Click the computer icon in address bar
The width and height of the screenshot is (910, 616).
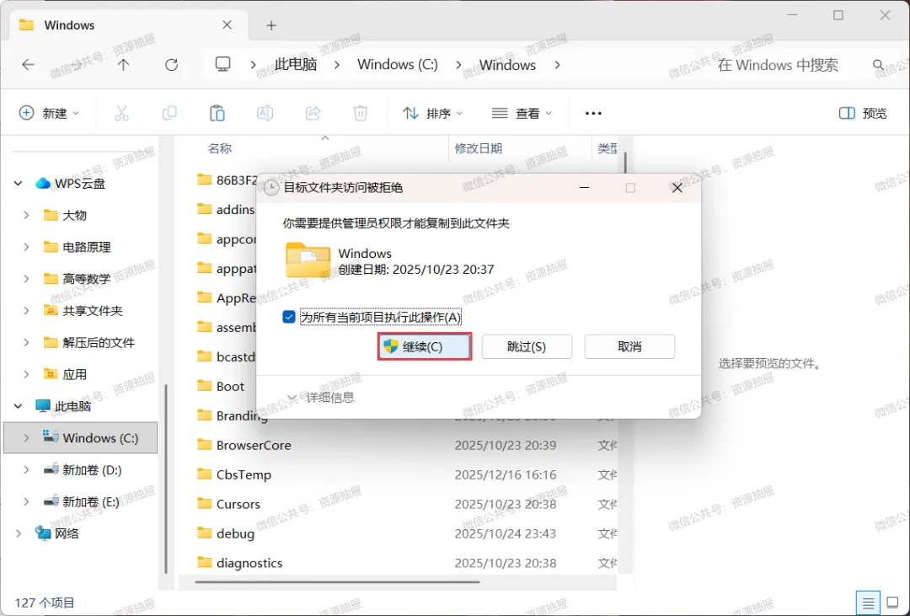(222, 64)
